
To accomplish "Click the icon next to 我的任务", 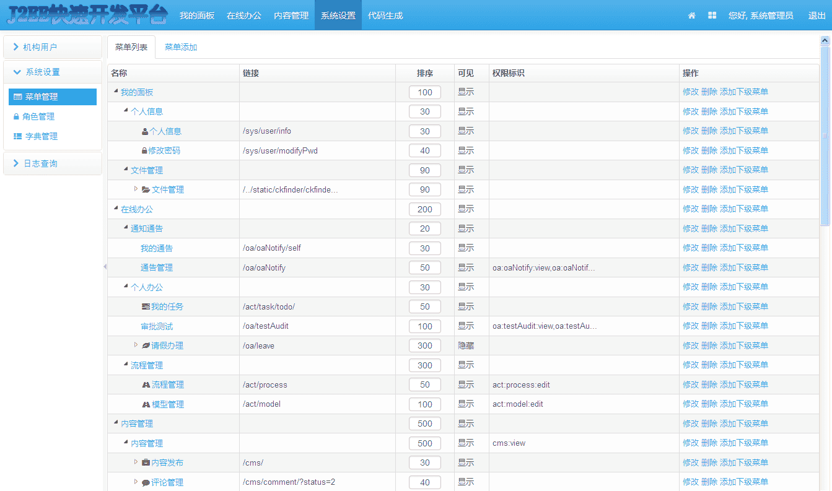I will coord(146,307).
